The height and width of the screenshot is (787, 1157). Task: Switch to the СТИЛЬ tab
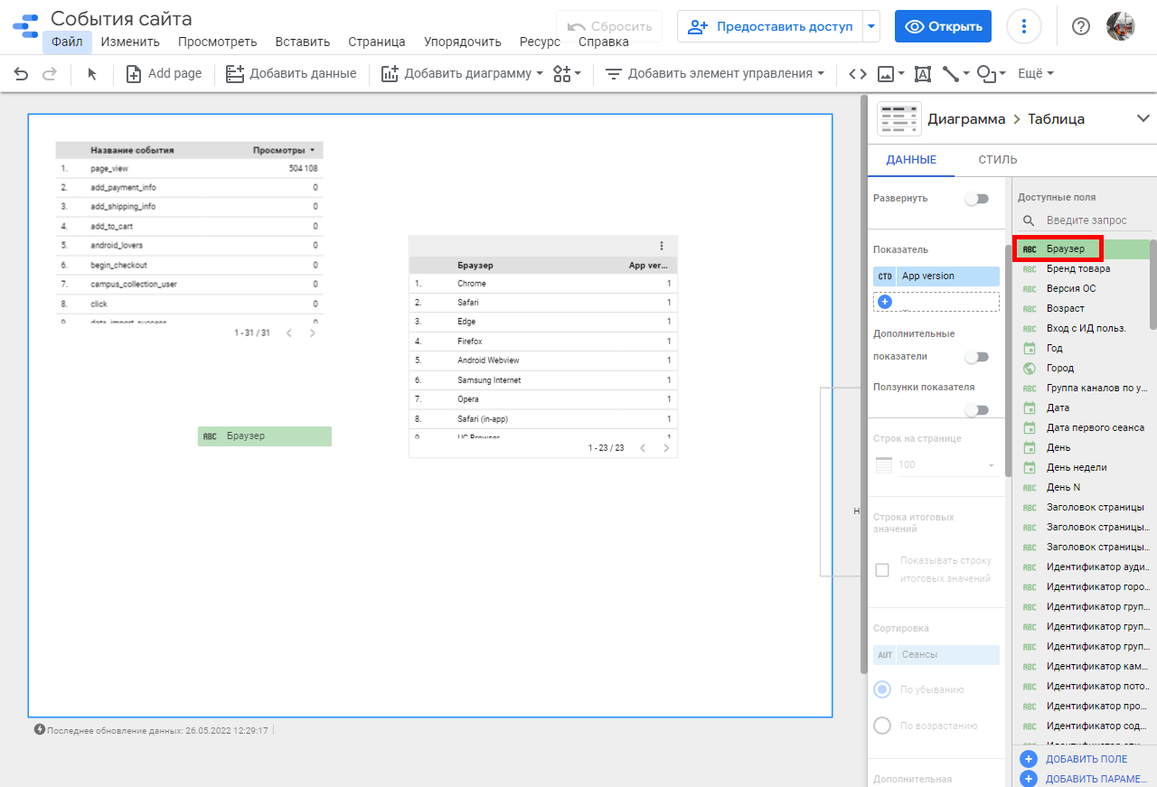point(997,160)
